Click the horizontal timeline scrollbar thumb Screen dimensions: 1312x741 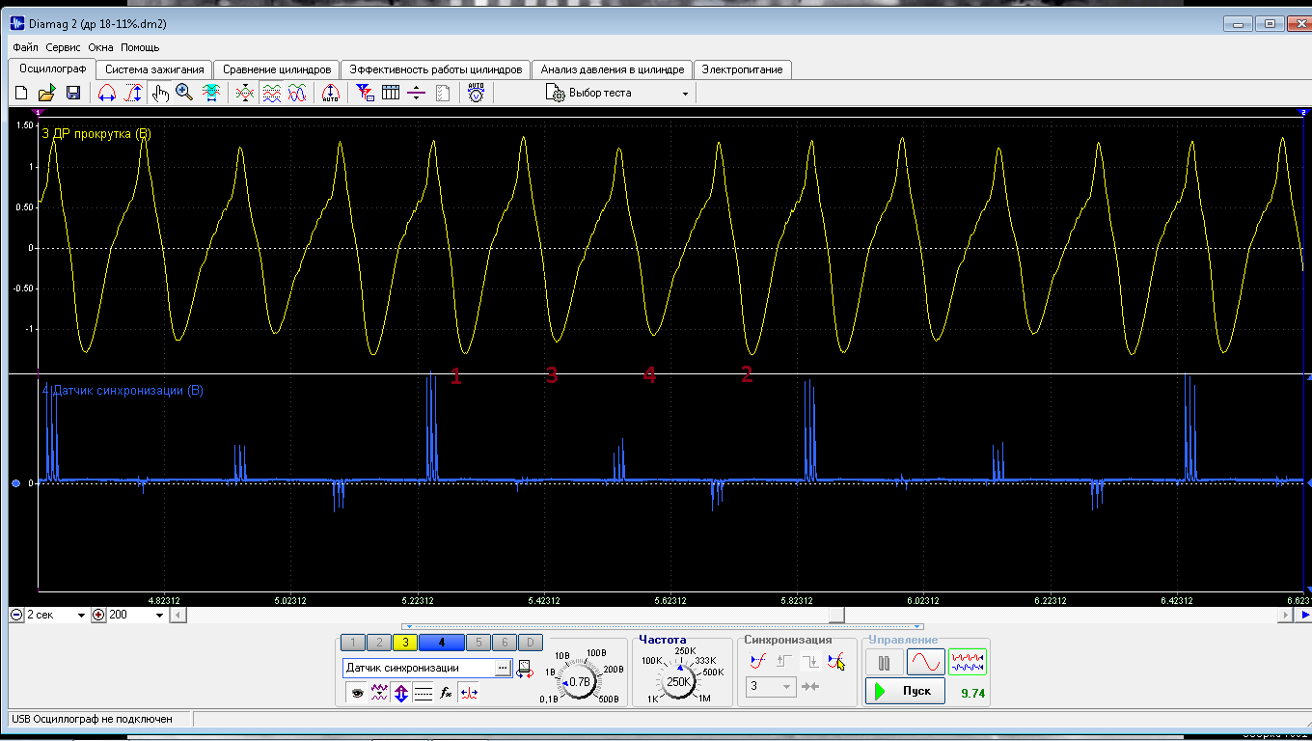(838, 615)
